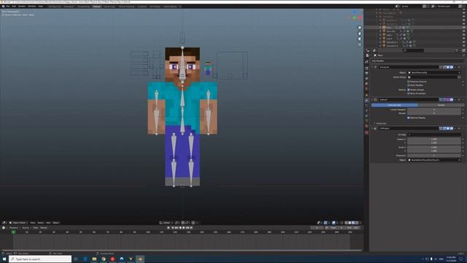The width and height of the screenshot is (467, 263).
Task: Jump to the timeline end frame button
Action: 191,228
